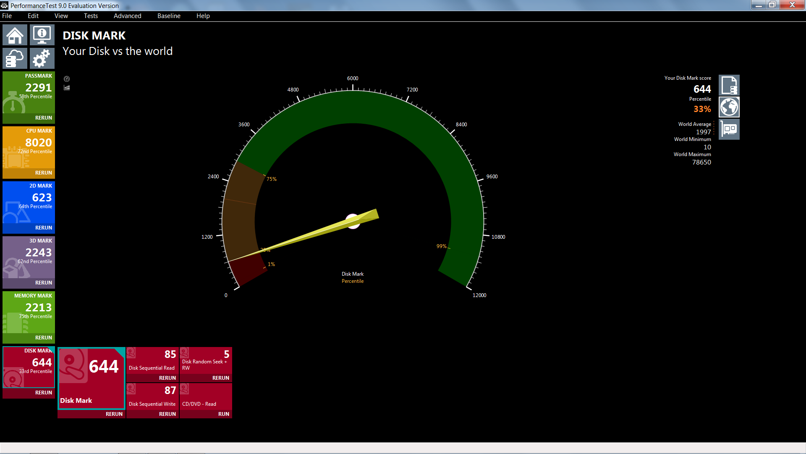Screen dimensions: 806x454
Task: Click the Memory Mark RAM icon
Action: tap(15, 323)
